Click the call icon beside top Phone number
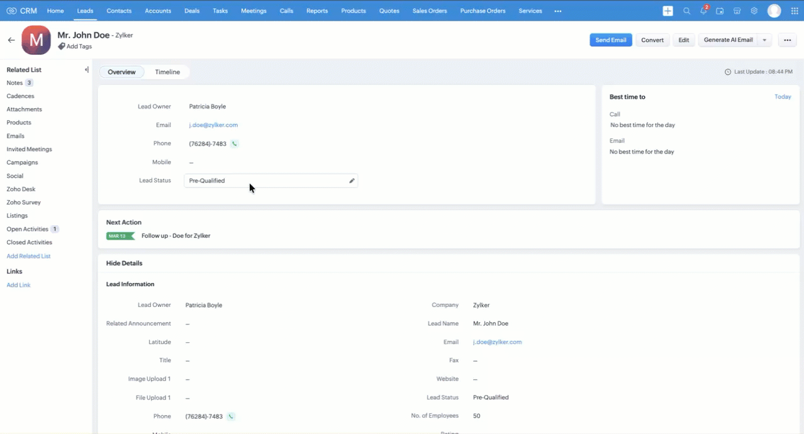 [x=235, y=144]
